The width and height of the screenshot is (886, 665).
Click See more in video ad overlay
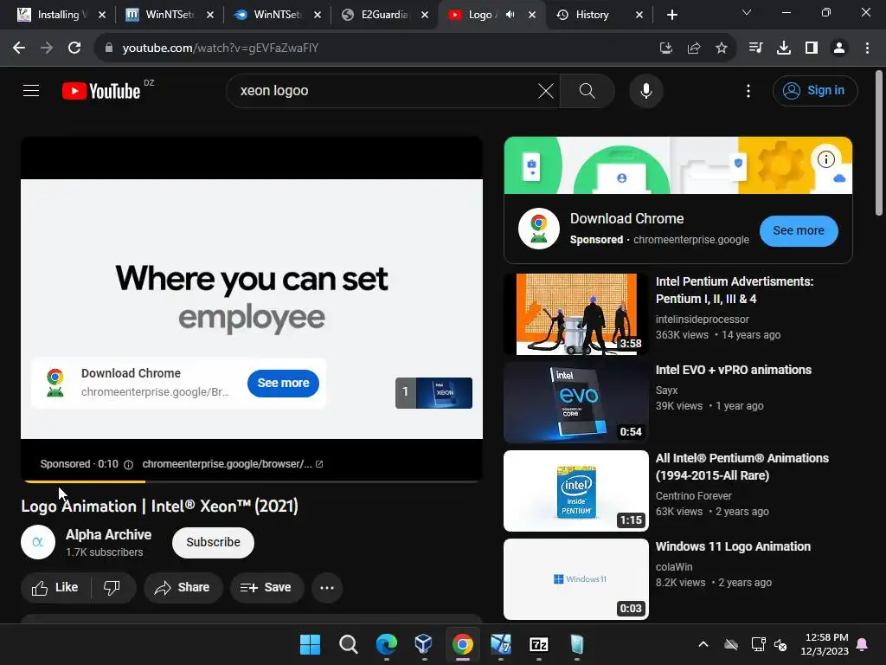(283, 383)
